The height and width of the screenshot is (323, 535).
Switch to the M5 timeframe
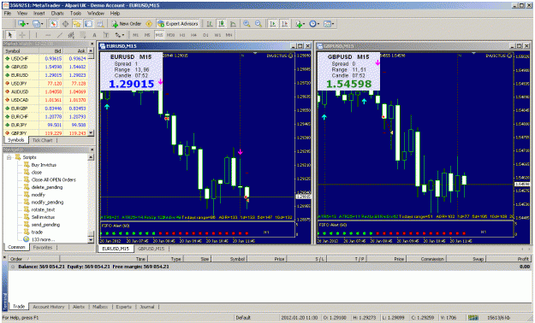pos(147,35)
